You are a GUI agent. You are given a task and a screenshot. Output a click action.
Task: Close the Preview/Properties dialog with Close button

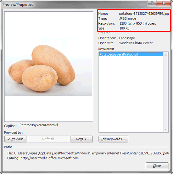coord(157,166)
